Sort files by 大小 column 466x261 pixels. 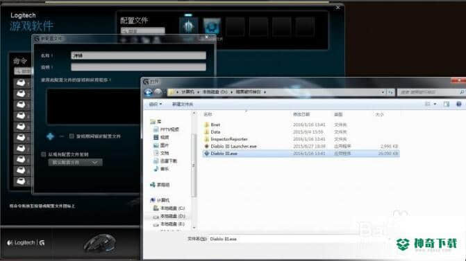(379, 114)
